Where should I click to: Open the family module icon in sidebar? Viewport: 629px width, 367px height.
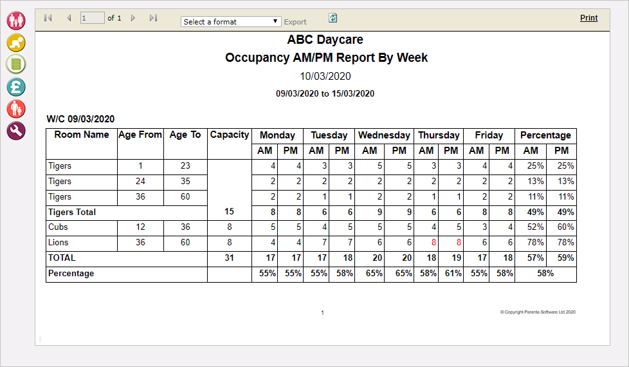(16, 21)
